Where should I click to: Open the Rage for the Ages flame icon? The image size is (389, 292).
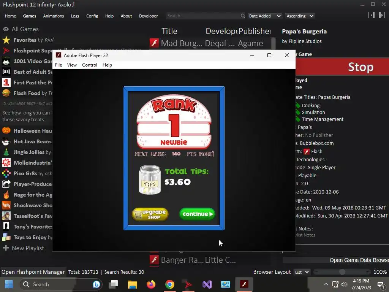click(6, 195)
